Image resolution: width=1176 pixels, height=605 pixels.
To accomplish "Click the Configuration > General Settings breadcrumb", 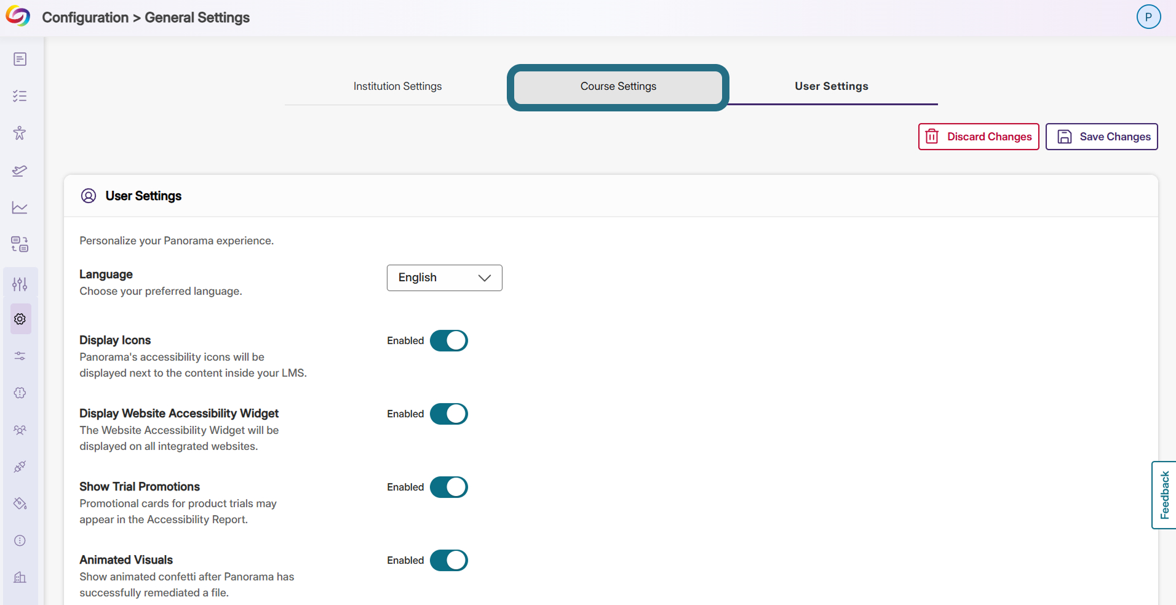I will click(x=146, y=17).
